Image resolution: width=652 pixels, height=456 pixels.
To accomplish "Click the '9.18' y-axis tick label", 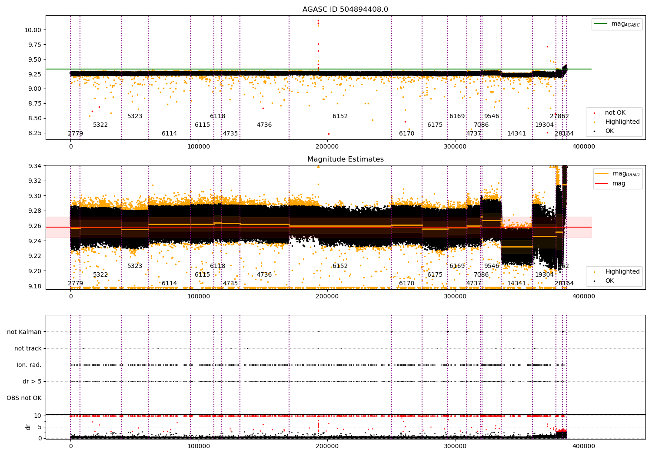I will 35,286.
